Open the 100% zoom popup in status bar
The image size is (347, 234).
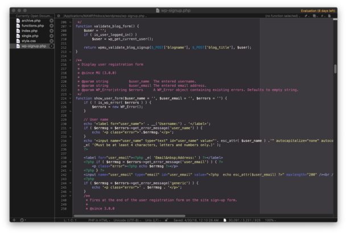(270, 220)
